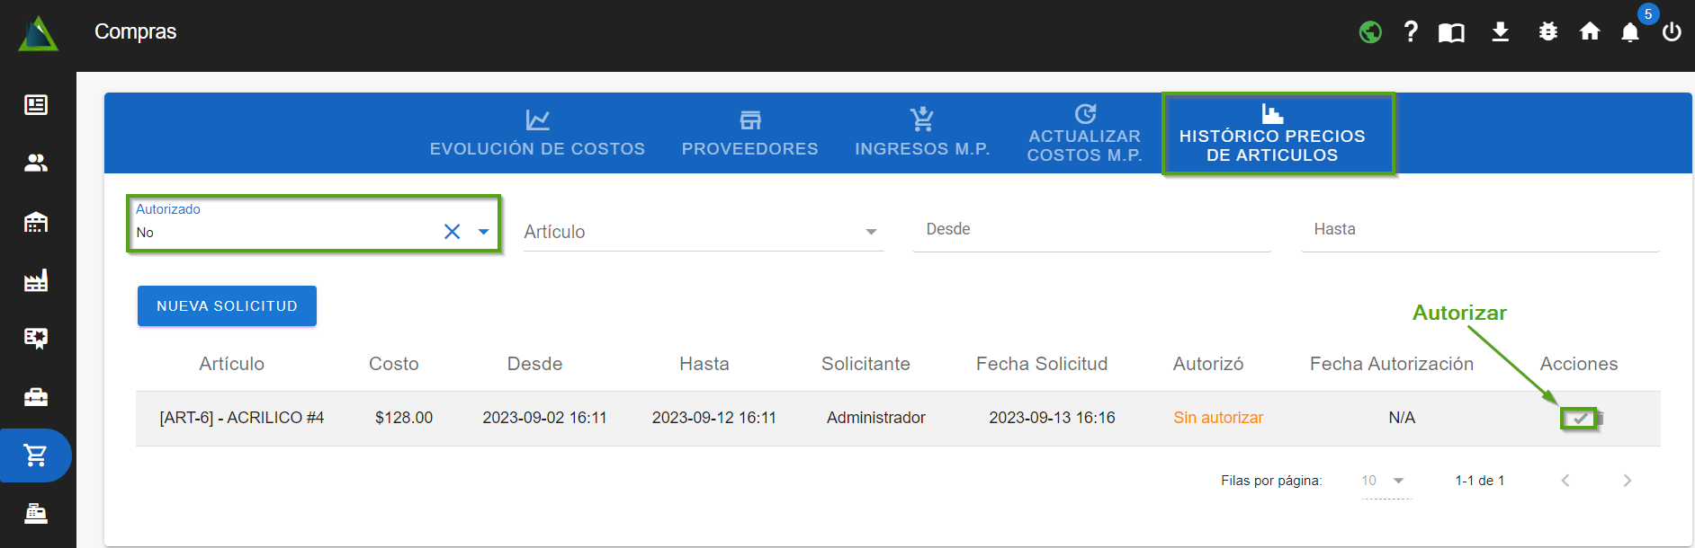Screen dimensions: 1695x548
Task: Open the Proveedores tab
Action: click(x=749, y=133)
